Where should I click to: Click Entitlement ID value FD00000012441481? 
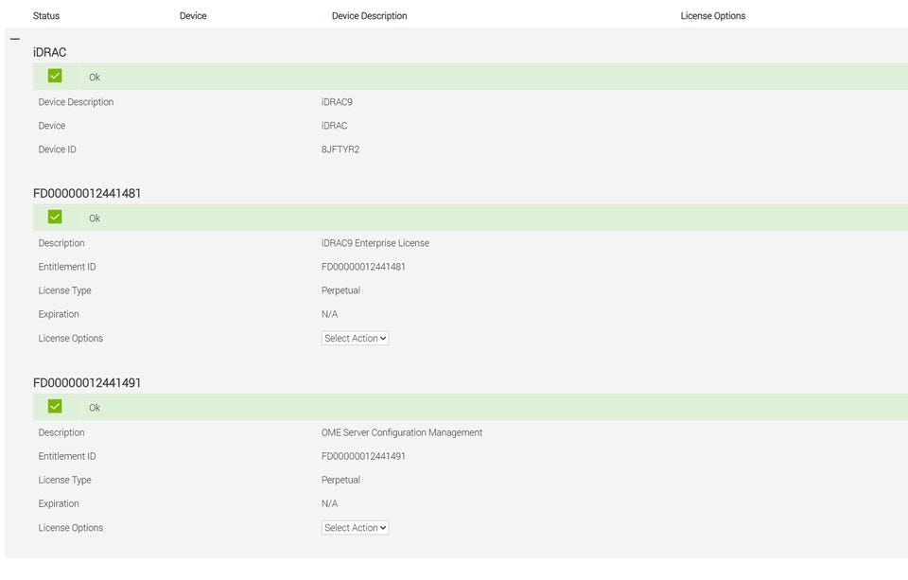363,267
